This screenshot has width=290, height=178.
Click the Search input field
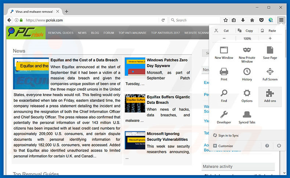coord(195,20)
